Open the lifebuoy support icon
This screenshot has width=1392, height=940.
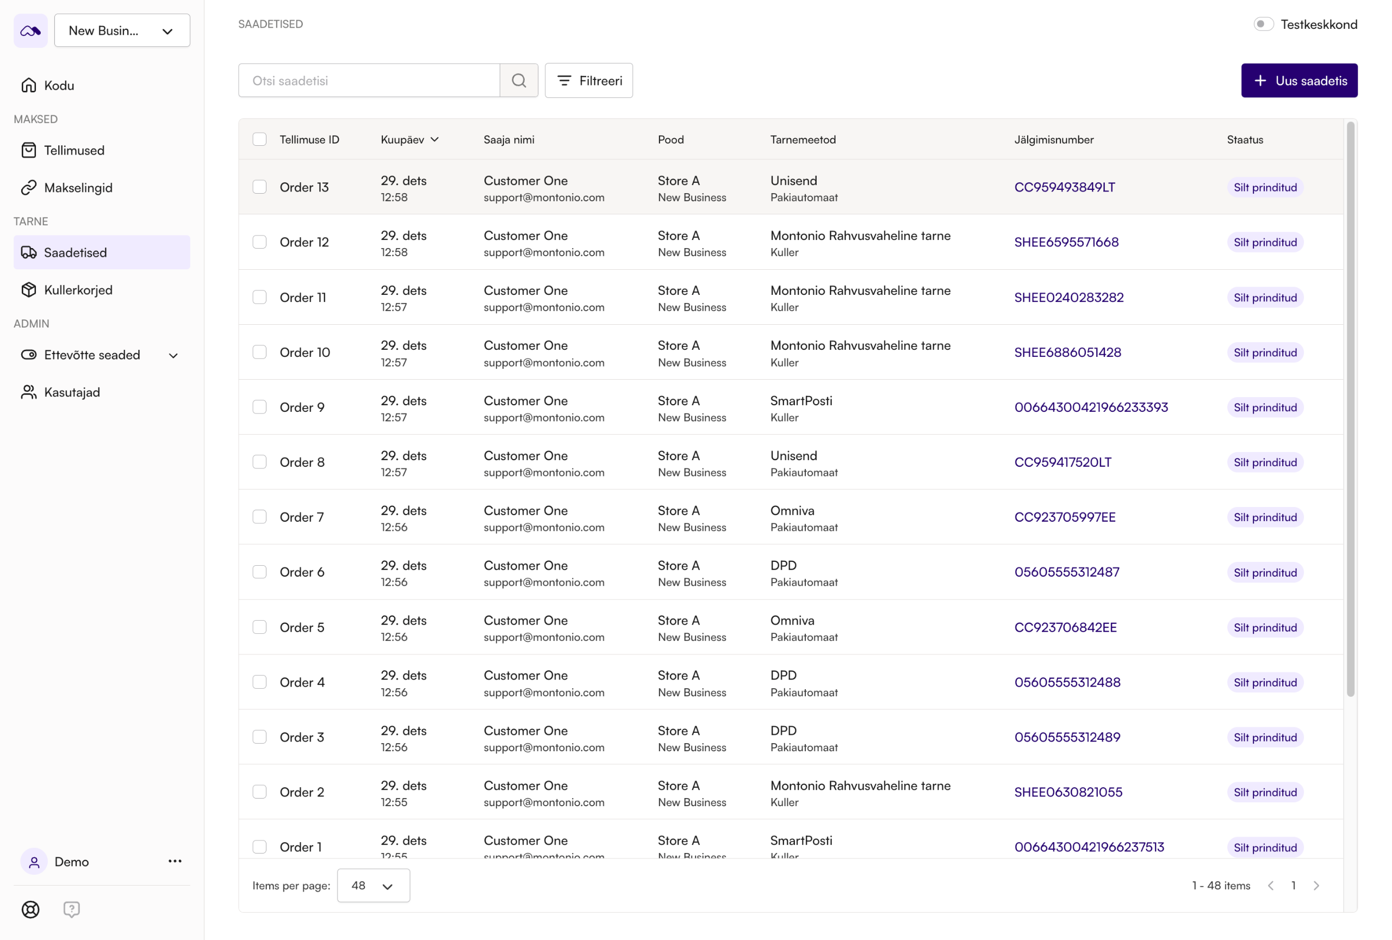point(30,910)
